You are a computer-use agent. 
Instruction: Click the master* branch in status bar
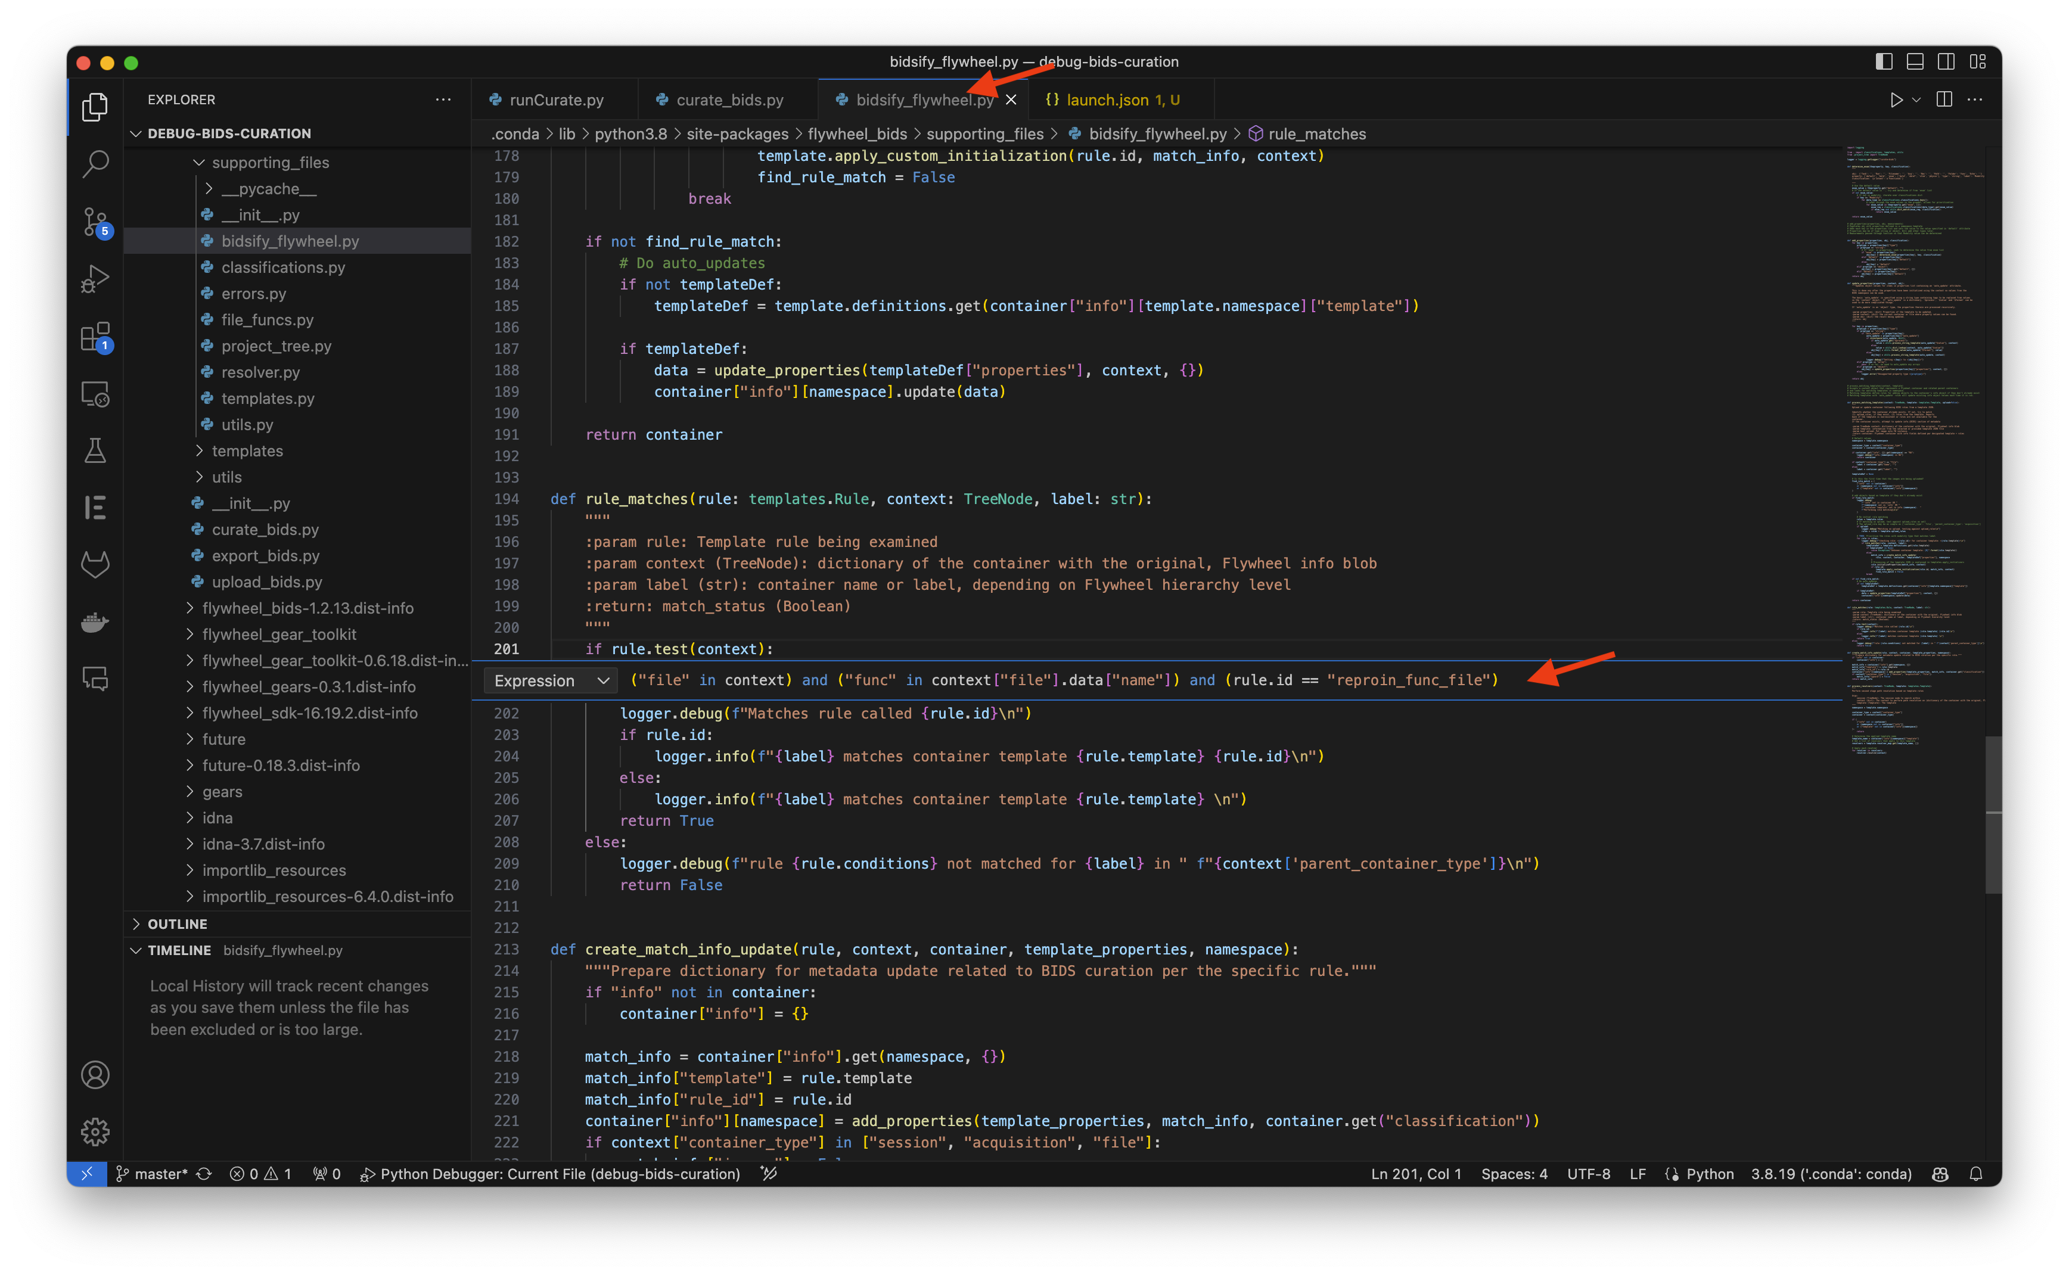tap(151, 1174)
